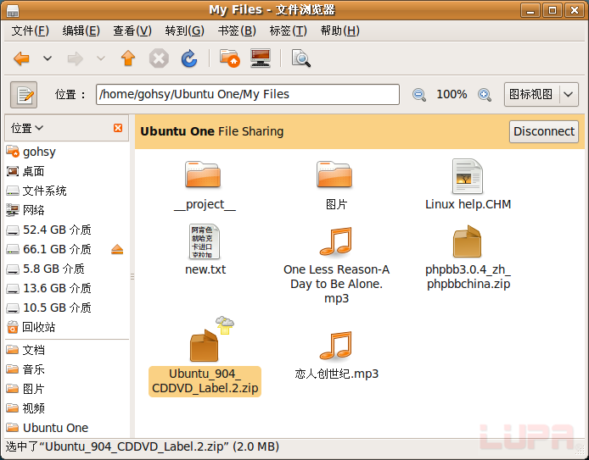Click the 恋人创世纪.mp3 file name
The image size is (589, 460).
(337, 374)
